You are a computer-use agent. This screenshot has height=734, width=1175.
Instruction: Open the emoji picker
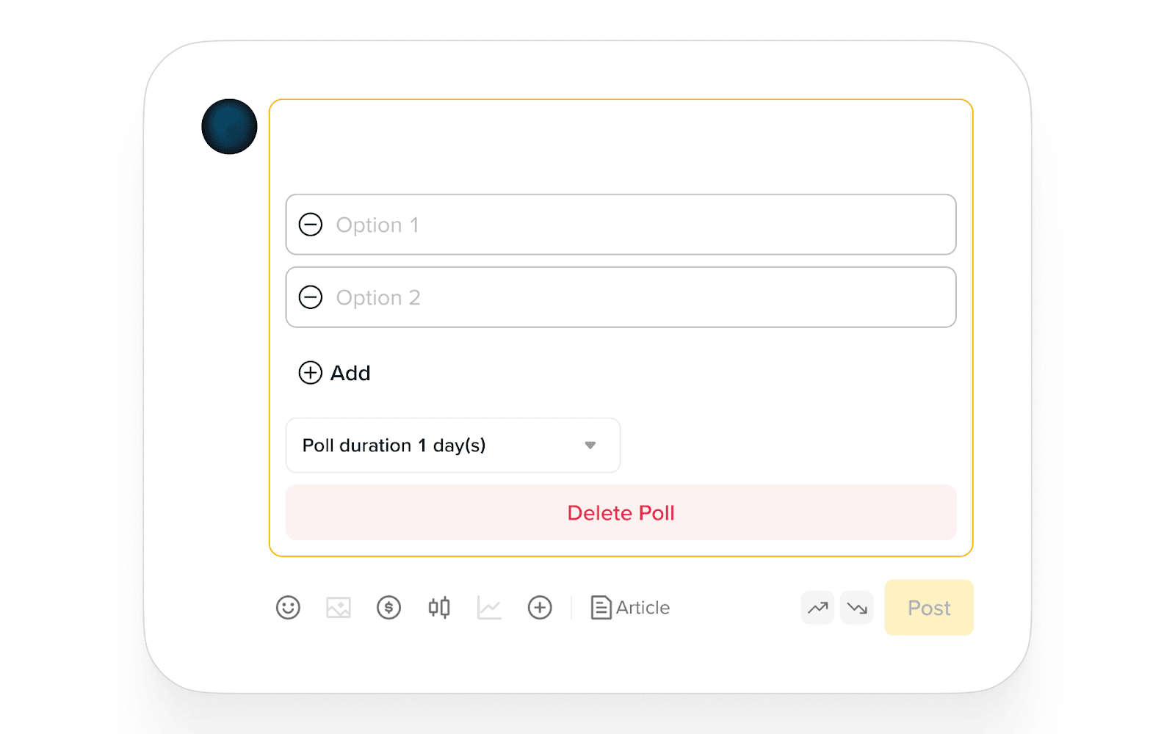point(288,608)
